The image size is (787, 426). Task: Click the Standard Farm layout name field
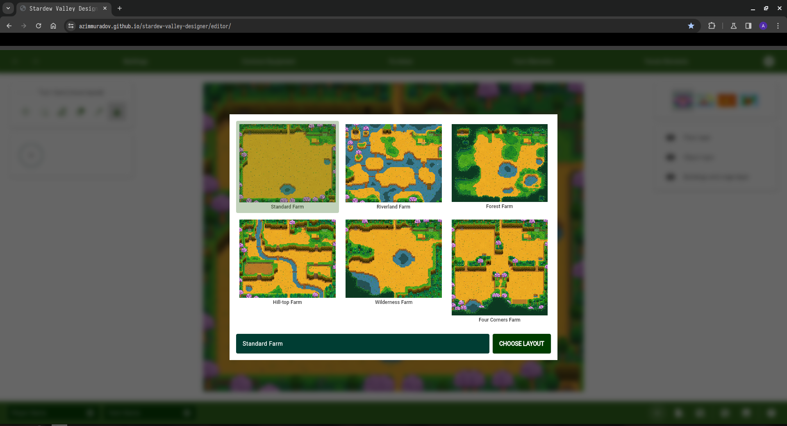click(x=362, y=344)
